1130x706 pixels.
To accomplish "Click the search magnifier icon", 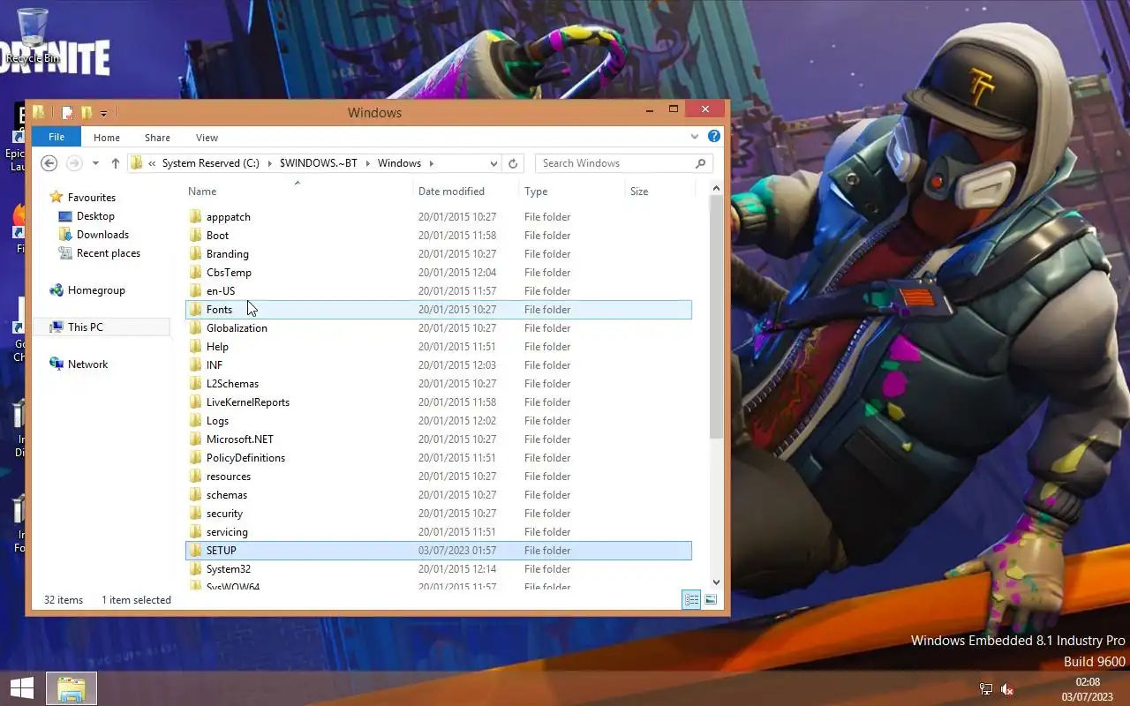I will pyautogui.click(x=701, y=163).
